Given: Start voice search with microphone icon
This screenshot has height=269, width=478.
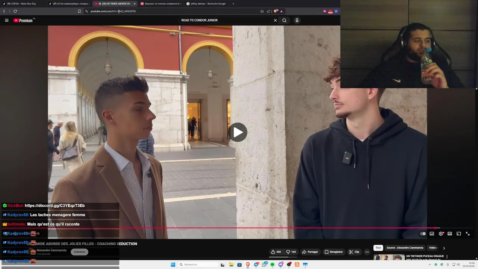Looking at the screenshot, I should 297,21.
